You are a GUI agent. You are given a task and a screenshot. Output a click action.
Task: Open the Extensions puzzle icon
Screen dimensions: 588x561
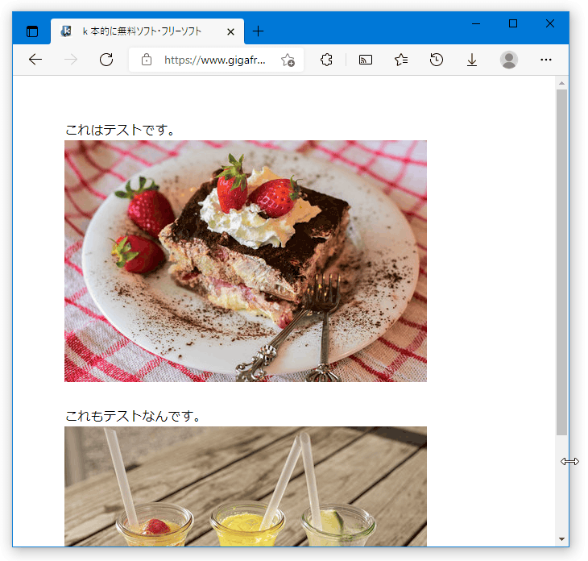326,60
